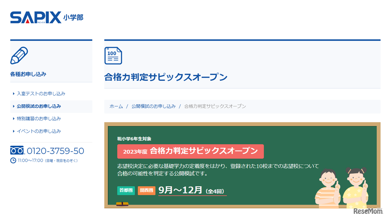Screen dimensions: 387x218
Task: Open ホーム from the breadcrumb navigation
Action: pos(116,106)
